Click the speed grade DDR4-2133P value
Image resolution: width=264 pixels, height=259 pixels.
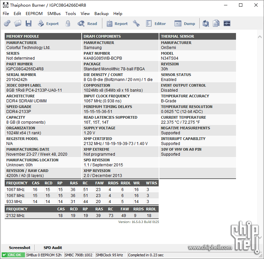(x=19, y=112)
